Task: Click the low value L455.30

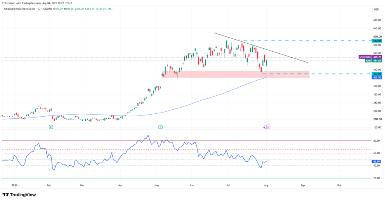Action: pos(79,9)
